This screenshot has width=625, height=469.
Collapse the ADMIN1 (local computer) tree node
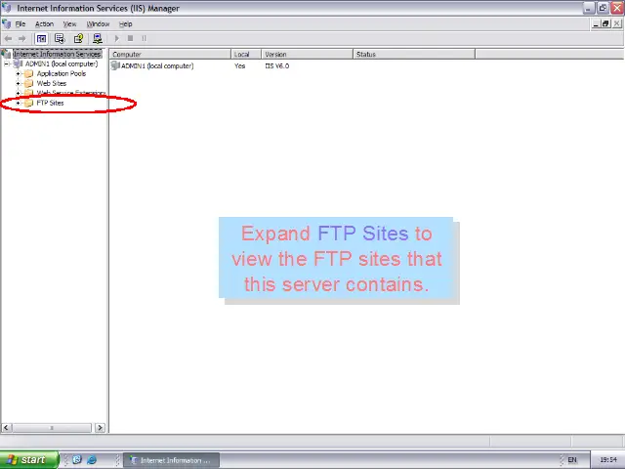[7, 64]
